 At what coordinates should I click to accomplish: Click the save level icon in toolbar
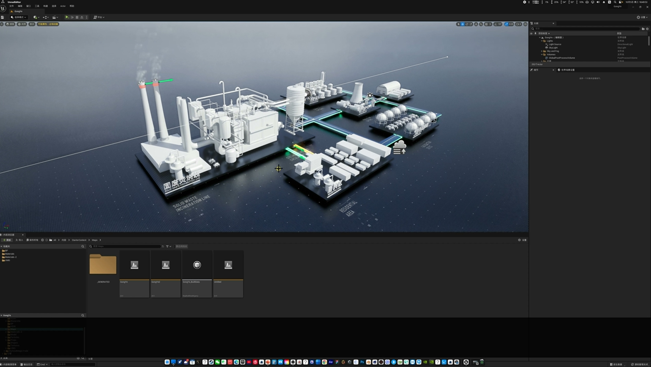pyautogui.click(x=3, y=17)
